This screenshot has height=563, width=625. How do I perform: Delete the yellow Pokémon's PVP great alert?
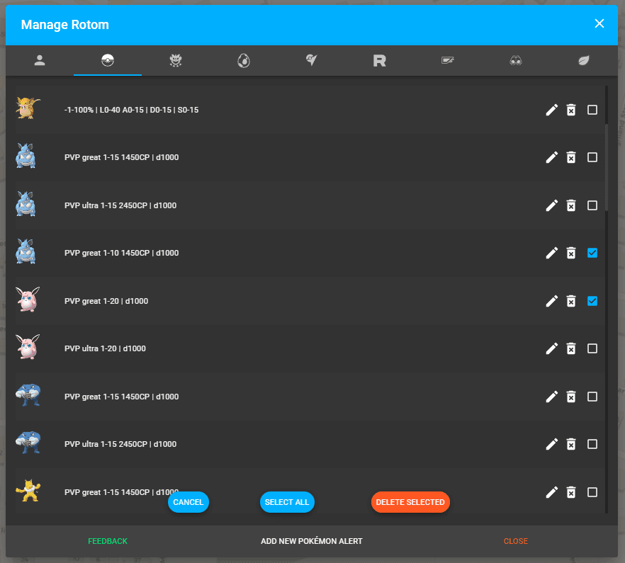[571, 492]
